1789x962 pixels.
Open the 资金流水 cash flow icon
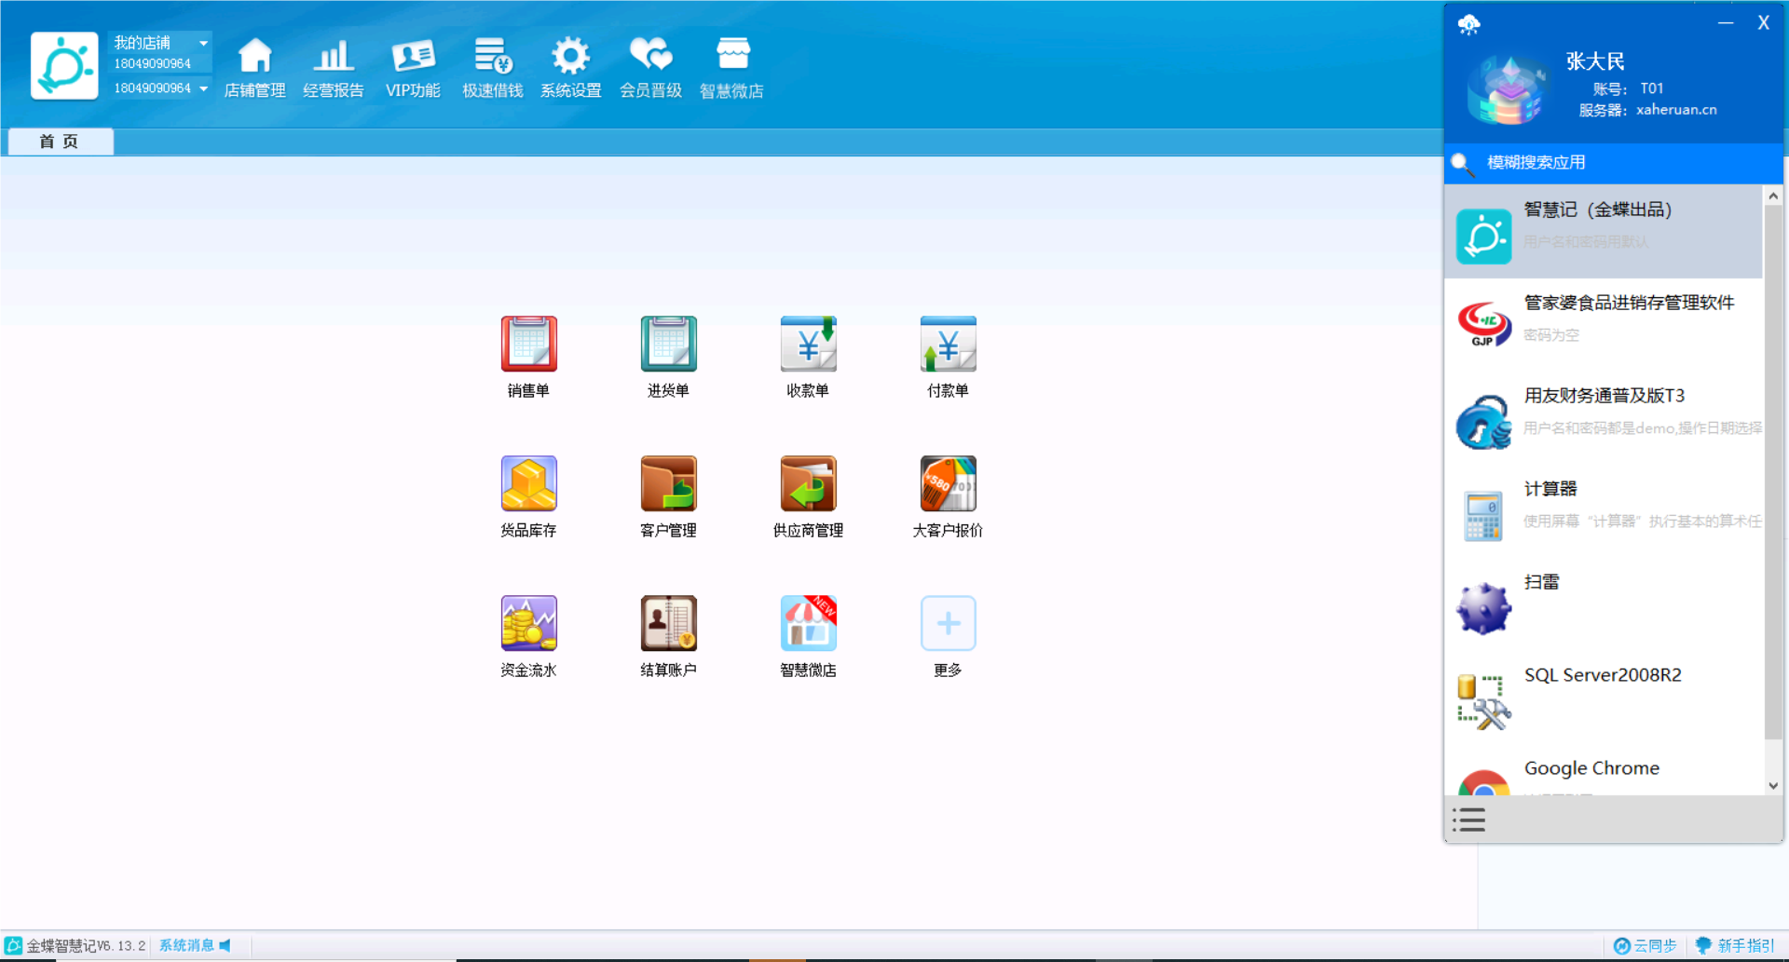(x=528, y=624)
